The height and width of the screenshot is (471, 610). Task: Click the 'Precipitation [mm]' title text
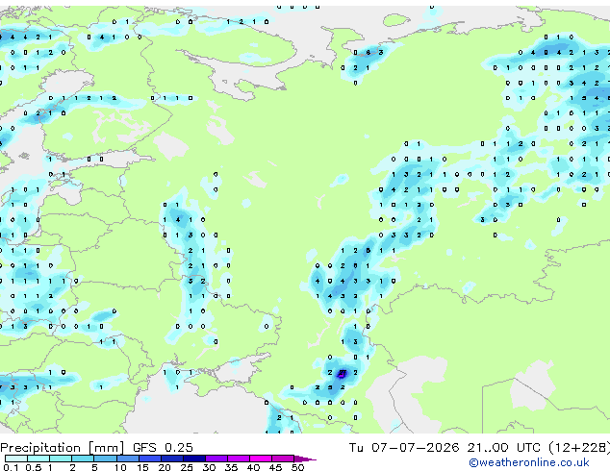[63, 448]
